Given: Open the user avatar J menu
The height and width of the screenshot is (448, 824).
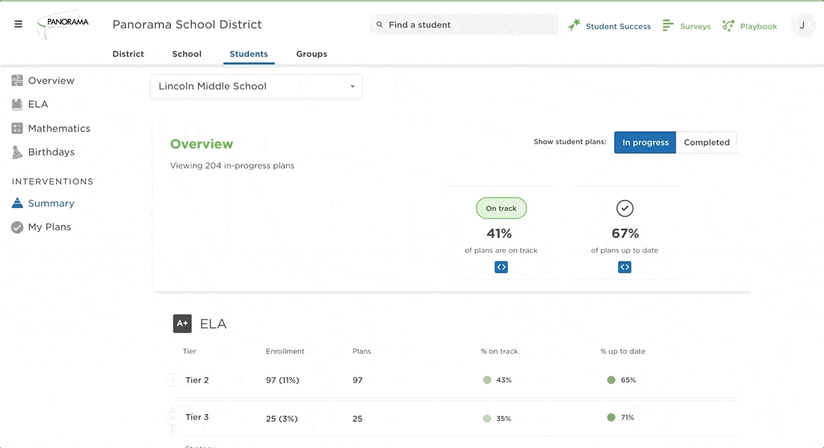Looking at the screenshot, I should [x=802, y=25].
